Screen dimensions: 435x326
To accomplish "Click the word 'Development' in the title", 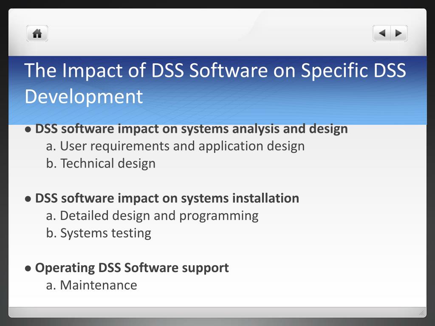I will pos(84,96).
